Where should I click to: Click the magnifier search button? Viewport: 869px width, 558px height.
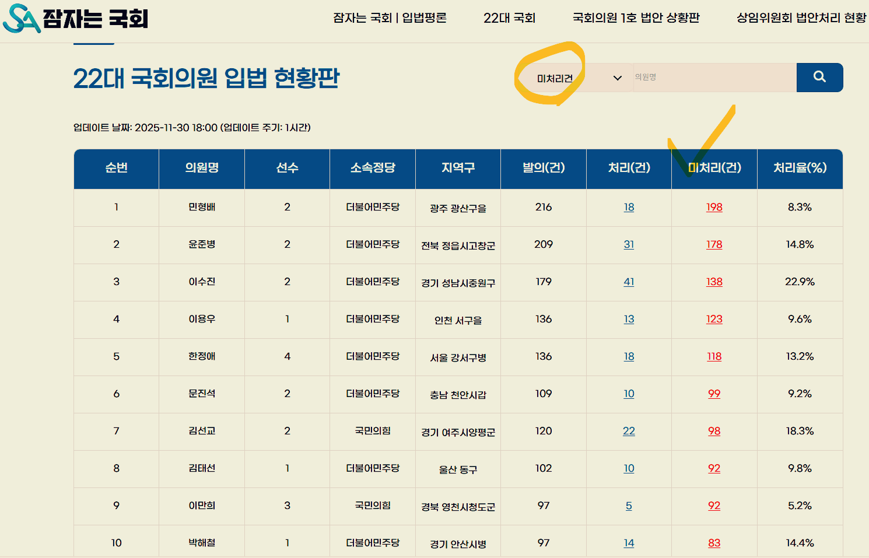(x=819, y=77)
